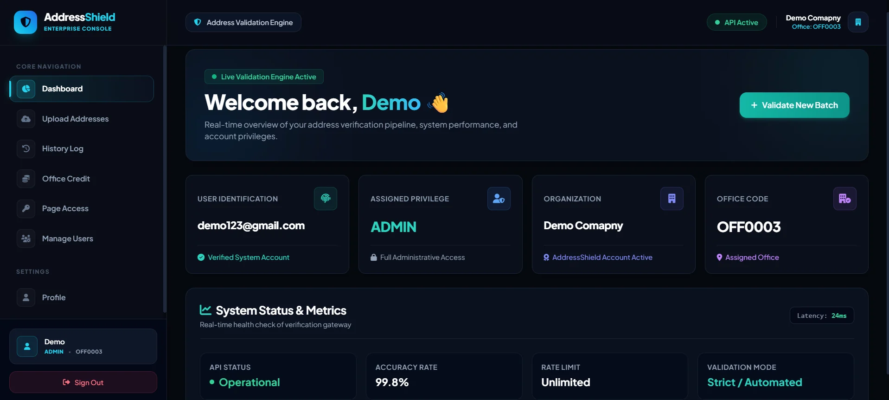This screenshot has width=889, height=400.
Task: Click the user shield icon on Assigned Privilege card
Action: (499, 199)
